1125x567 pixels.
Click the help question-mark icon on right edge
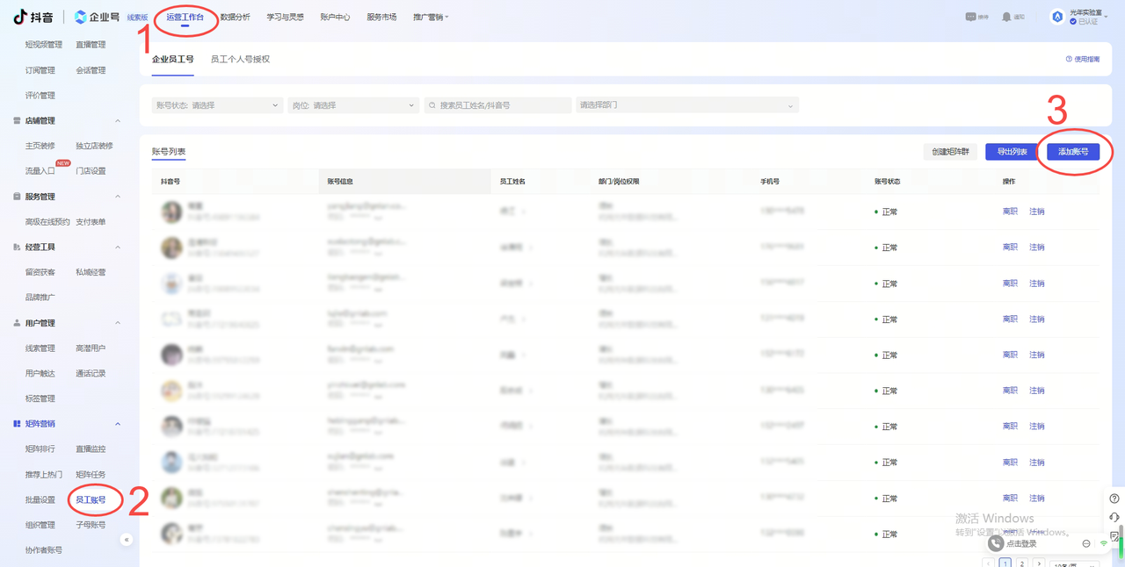(x=1114, y=499)
